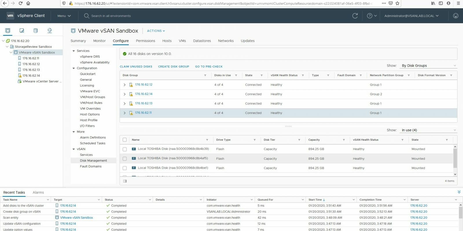Check disk naa.500003968c8b4be1 checkbox
463x231 pixels.
(x=125, y=168)
